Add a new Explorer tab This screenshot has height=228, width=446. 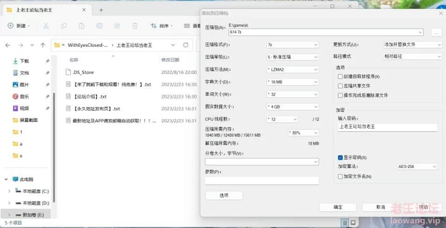click(x=101, y=10)
